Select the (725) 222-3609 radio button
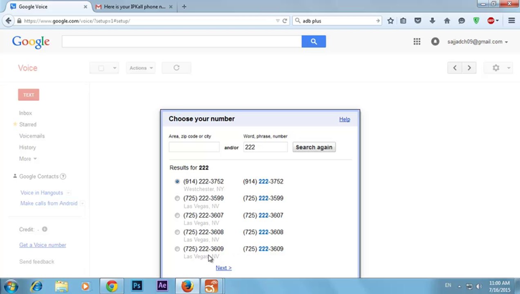The width and height of the screenshot is (520, 294). pyautogui.click(x=177, y=249)
